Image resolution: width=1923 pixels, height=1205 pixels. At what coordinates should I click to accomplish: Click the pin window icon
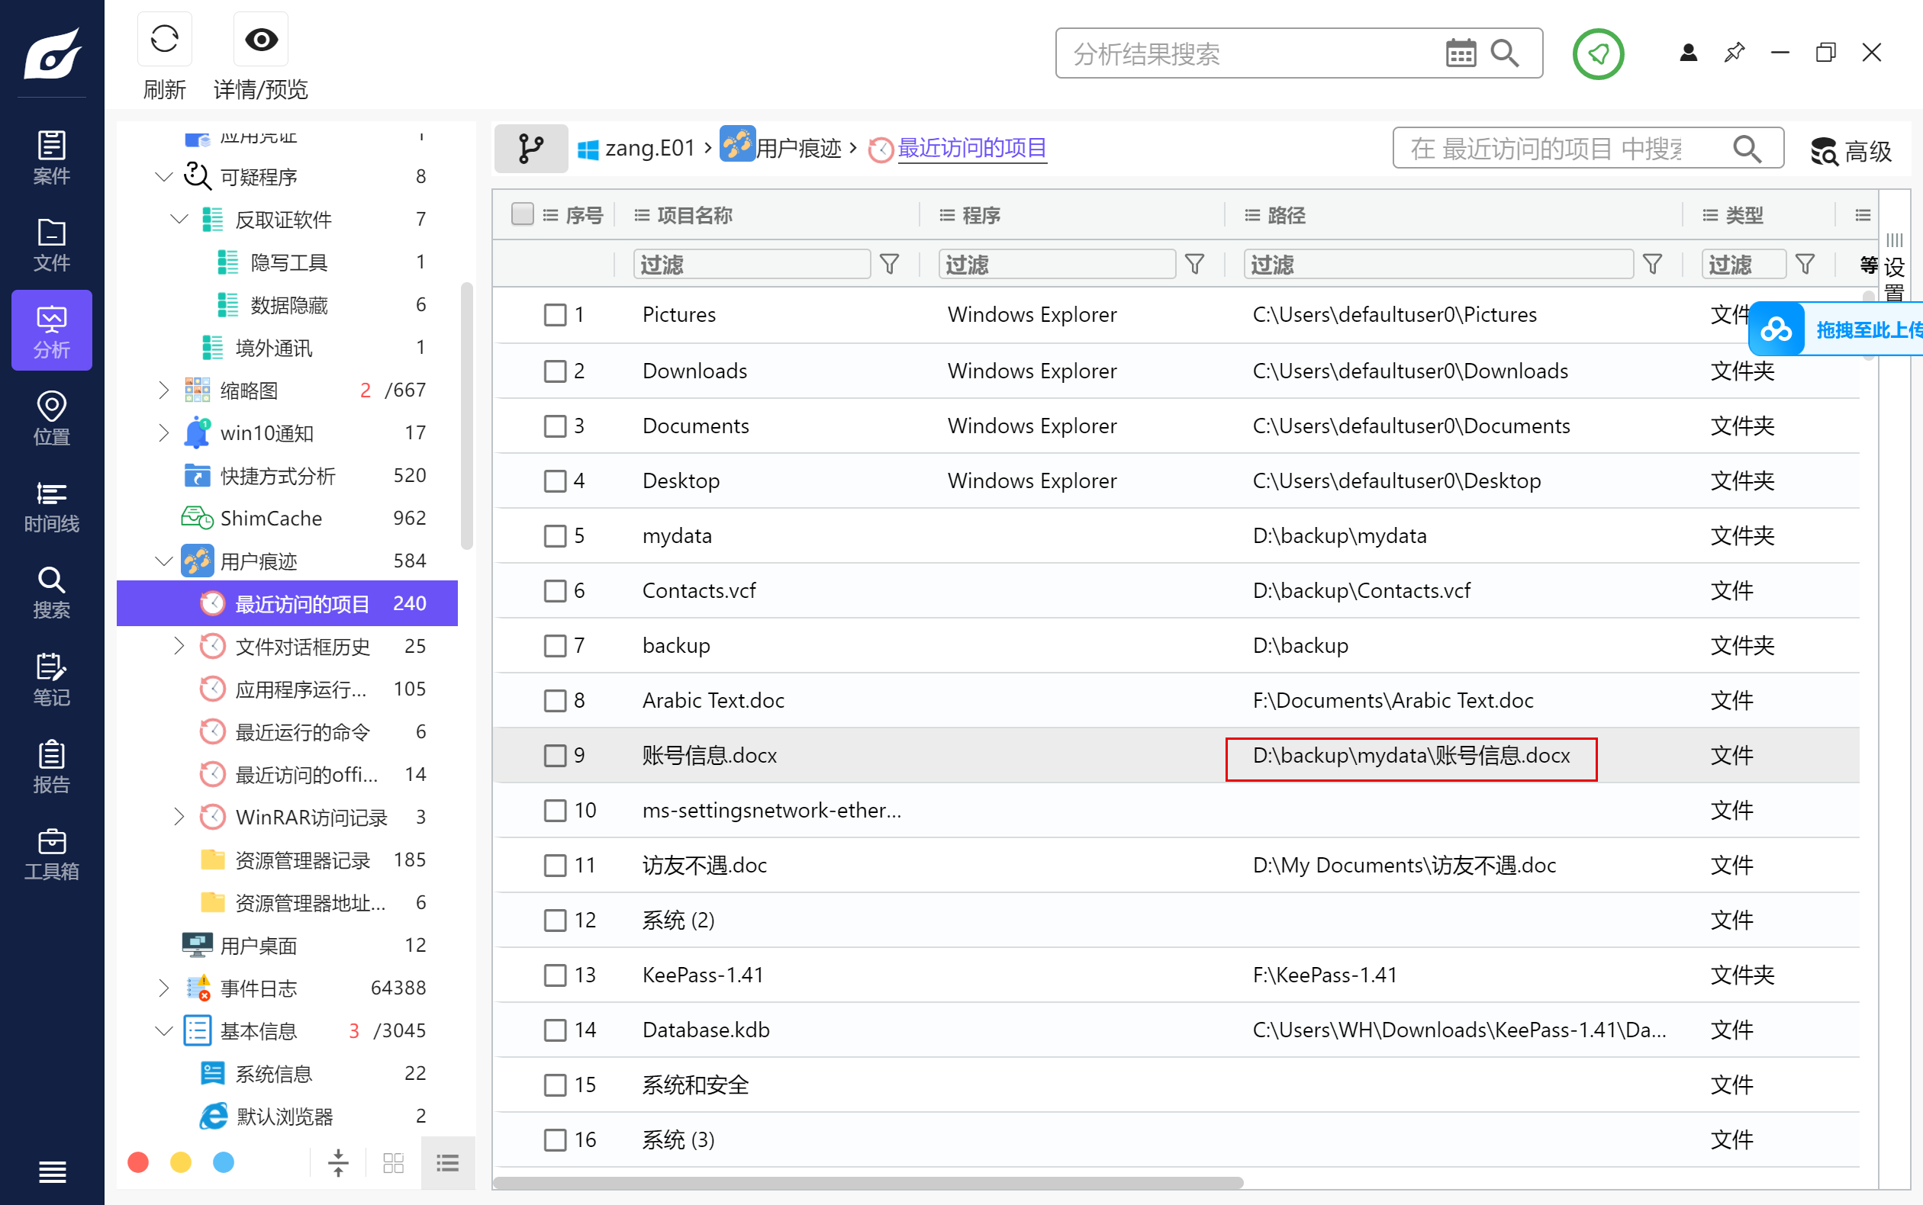[1734, 53]
